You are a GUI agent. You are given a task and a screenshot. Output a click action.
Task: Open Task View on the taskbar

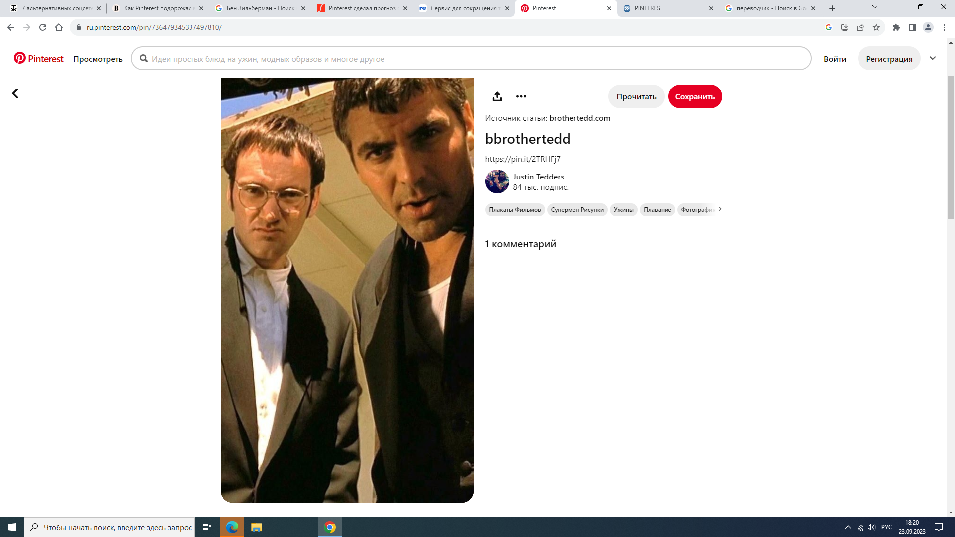tap(207, 527)
